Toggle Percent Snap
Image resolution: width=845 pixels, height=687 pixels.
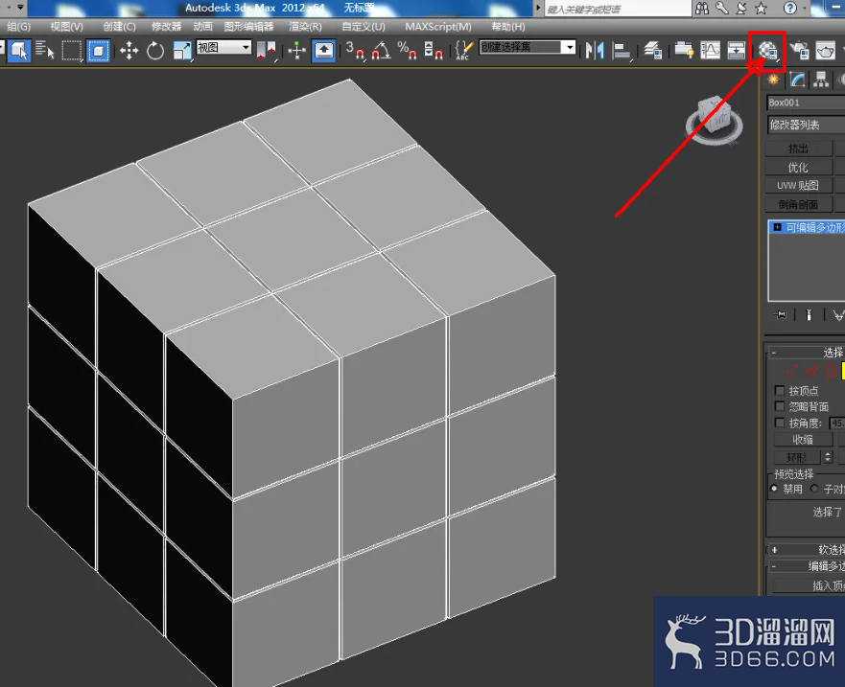point(407,51)
